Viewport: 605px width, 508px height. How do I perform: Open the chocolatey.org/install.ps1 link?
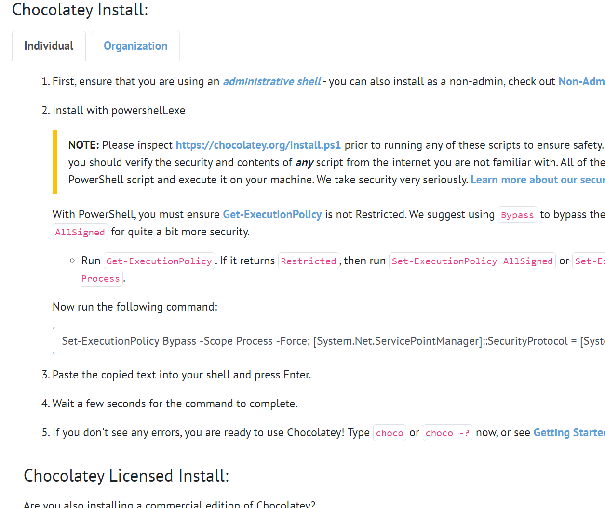258,145
